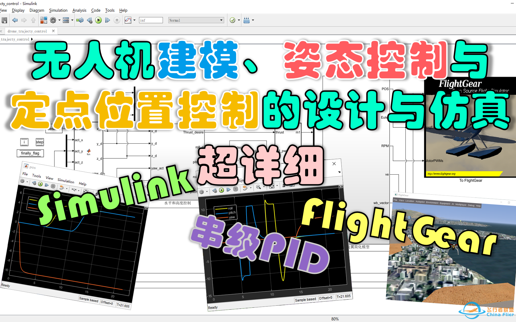The height and width of the screenshot is (322, 516).
Task: Save the Simulink model
Action: tap(4, 20)
